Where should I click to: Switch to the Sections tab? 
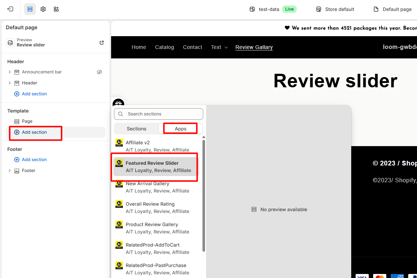pos(136,129)
